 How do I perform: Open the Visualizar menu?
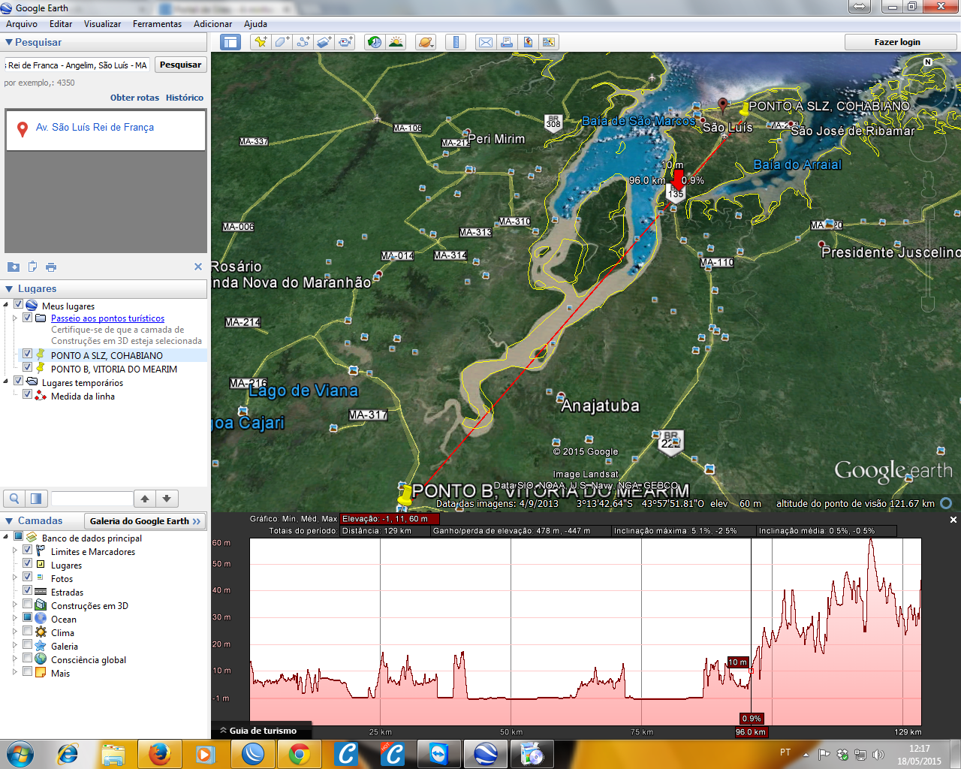click(102, 24)
